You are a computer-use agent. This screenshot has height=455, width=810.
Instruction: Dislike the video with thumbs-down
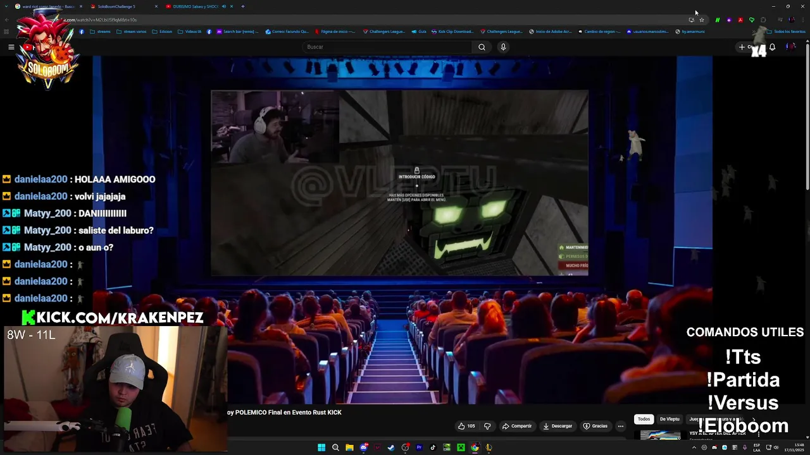[x=487, y=426]
